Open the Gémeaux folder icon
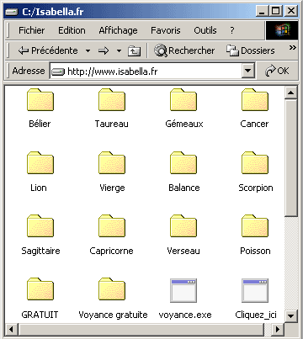Screen dimensions: 303x339 [183, 100]
